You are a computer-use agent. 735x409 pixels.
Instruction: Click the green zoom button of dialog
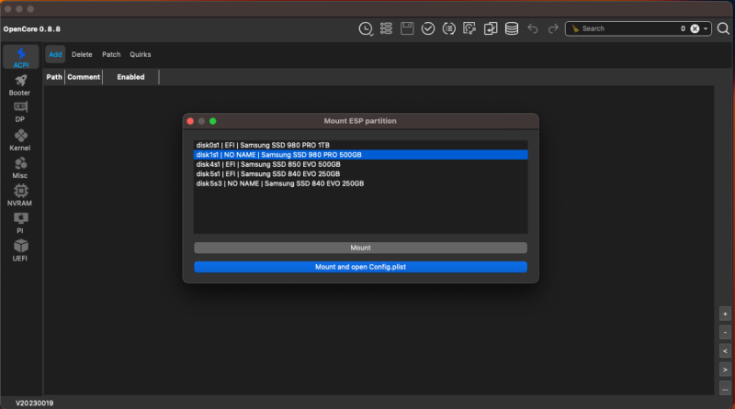[213, 121]
